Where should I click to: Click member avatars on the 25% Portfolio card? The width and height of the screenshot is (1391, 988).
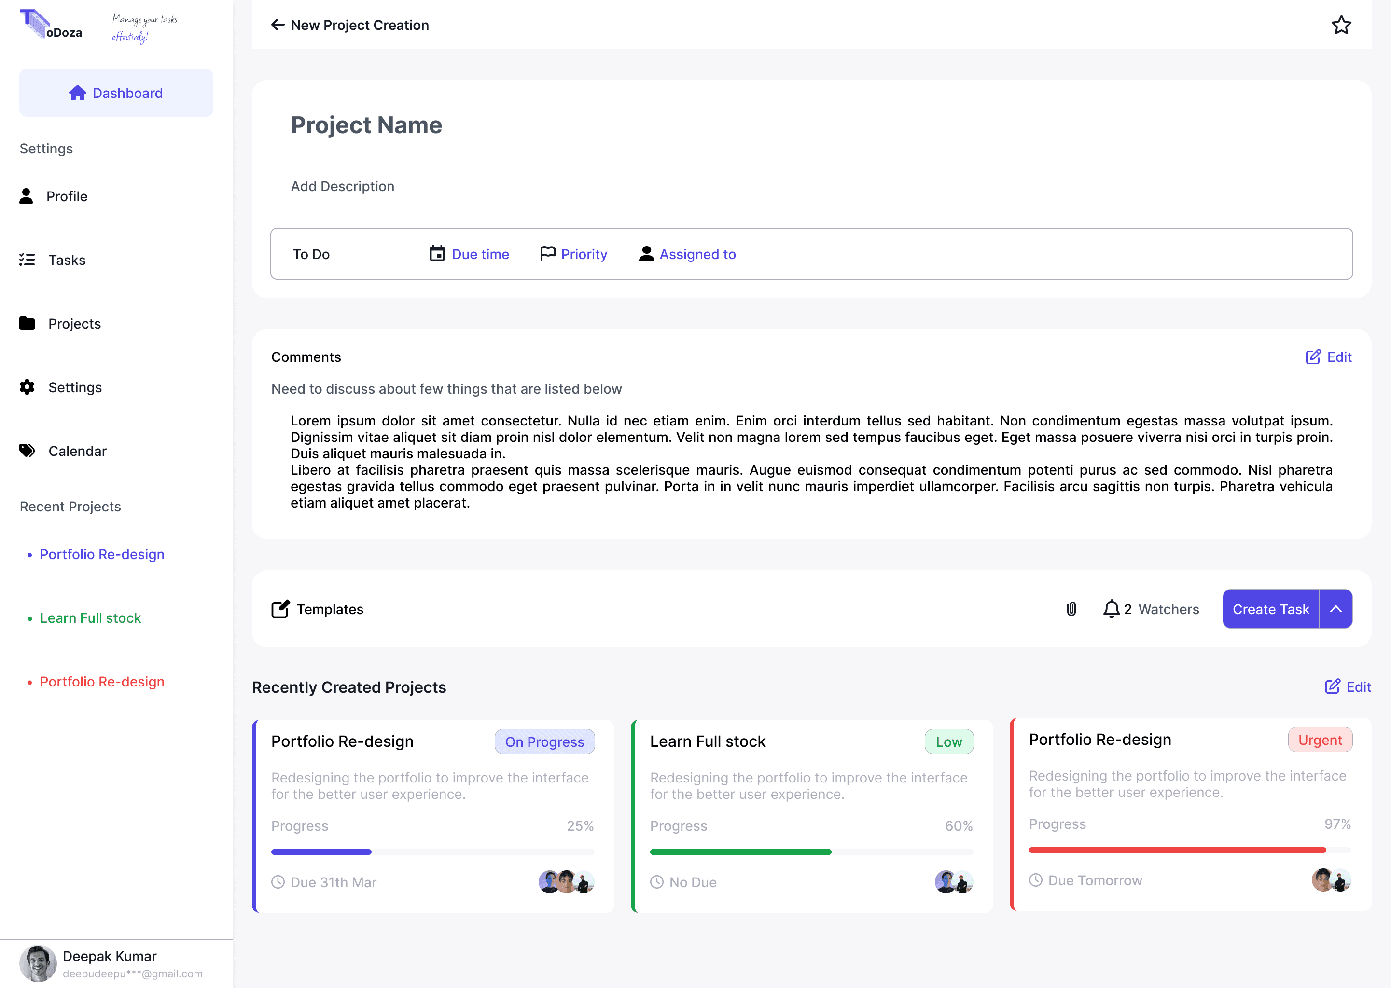point(567,882)
